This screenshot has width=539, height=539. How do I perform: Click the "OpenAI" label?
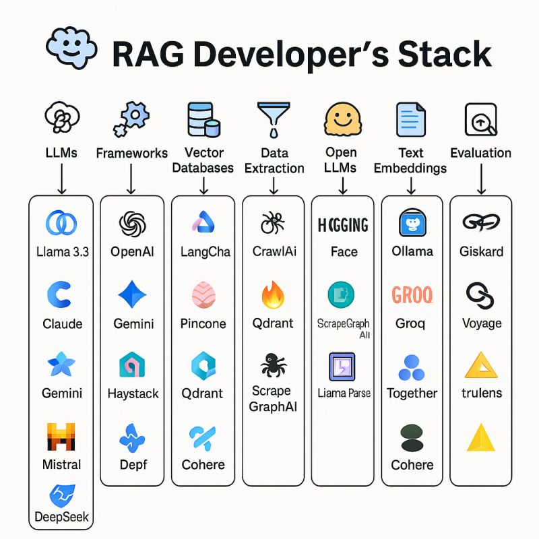click(x=132, y=252)
